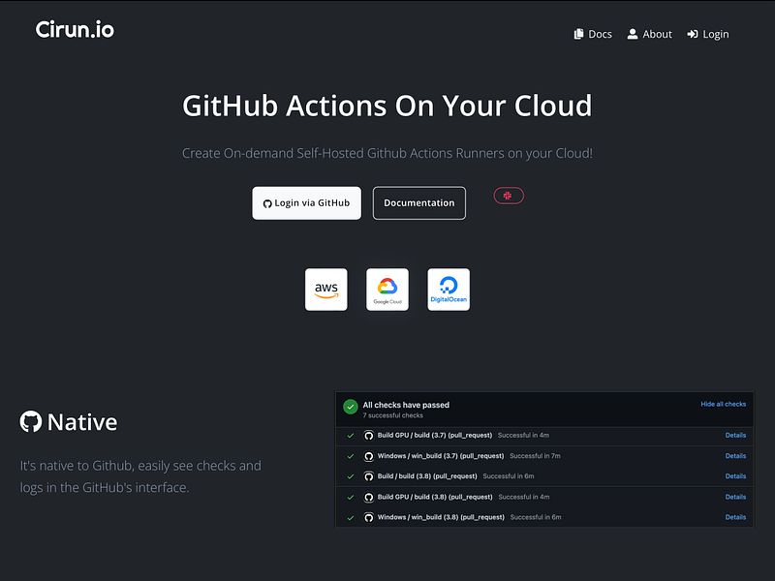Click the Slack badge icon

click(509, 196)
